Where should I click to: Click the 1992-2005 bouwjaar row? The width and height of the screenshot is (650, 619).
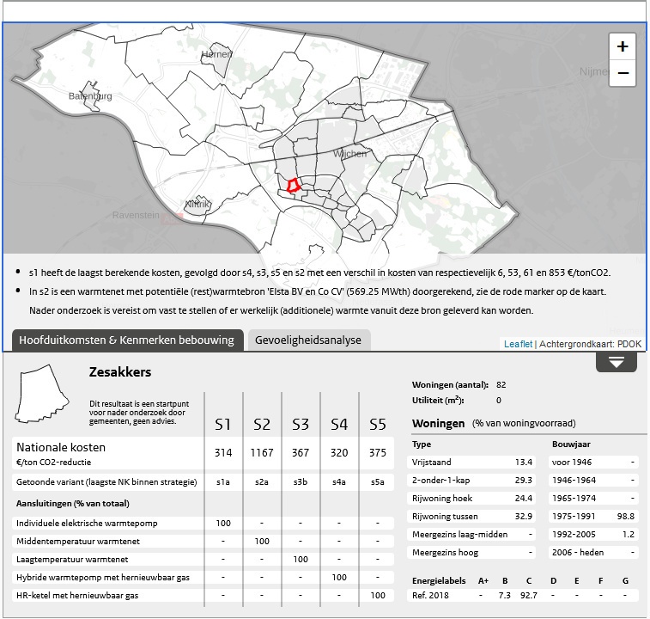593,534
